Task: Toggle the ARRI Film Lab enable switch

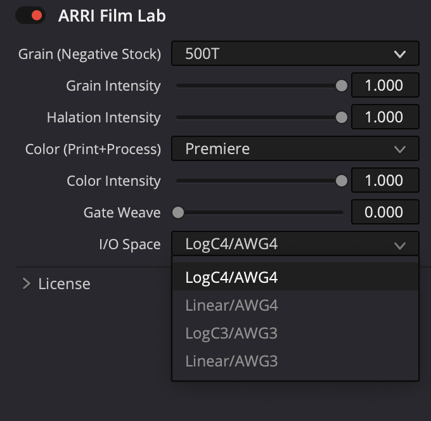Action: pos(30,16)
